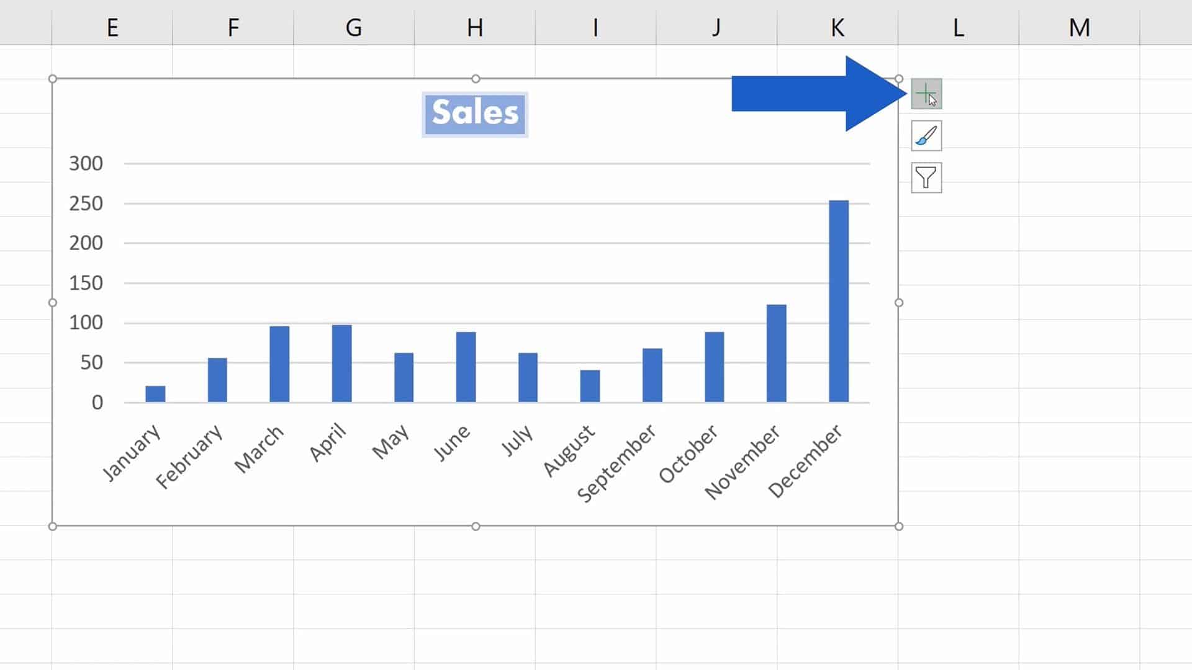The image size is (1192, 670).
Task: Click the left-middle chart resize handle
Action: [x=52, y=303]
